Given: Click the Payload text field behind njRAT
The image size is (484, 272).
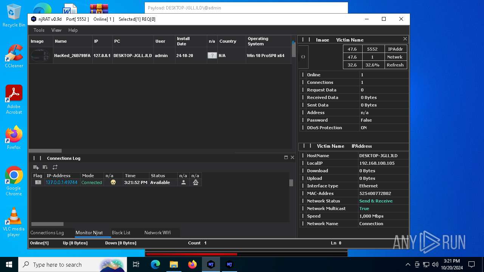Looking at the screenshot, I should pyautogui.click(x=246, y=8).
